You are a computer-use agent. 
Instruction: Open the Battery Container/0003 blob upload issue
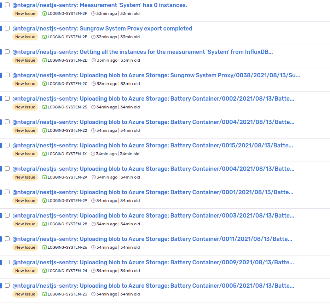154,216
